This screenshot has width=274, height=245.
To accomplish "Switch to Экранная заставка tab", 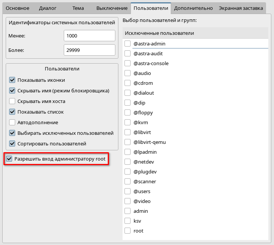I will [x=241, y=8].
